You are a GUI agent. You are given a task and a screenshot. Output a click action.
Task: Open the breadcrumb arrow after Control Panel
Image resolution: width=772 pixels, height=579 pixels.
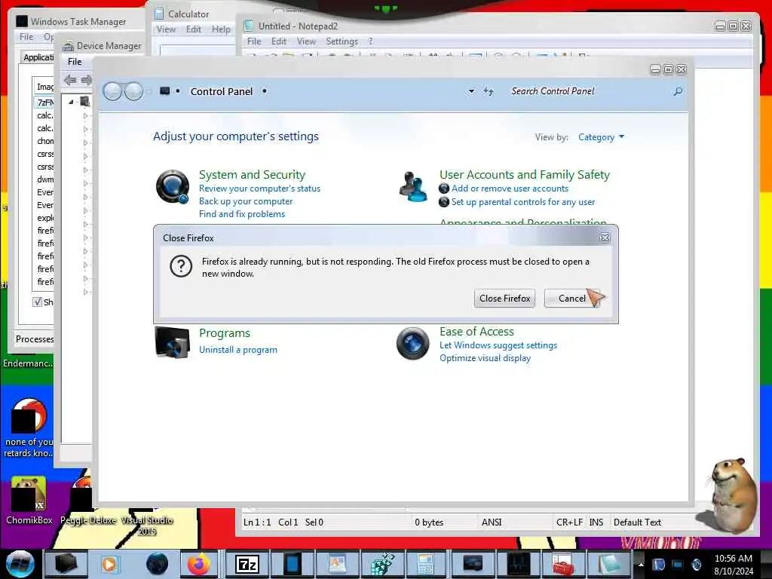[x=265, y=91]
